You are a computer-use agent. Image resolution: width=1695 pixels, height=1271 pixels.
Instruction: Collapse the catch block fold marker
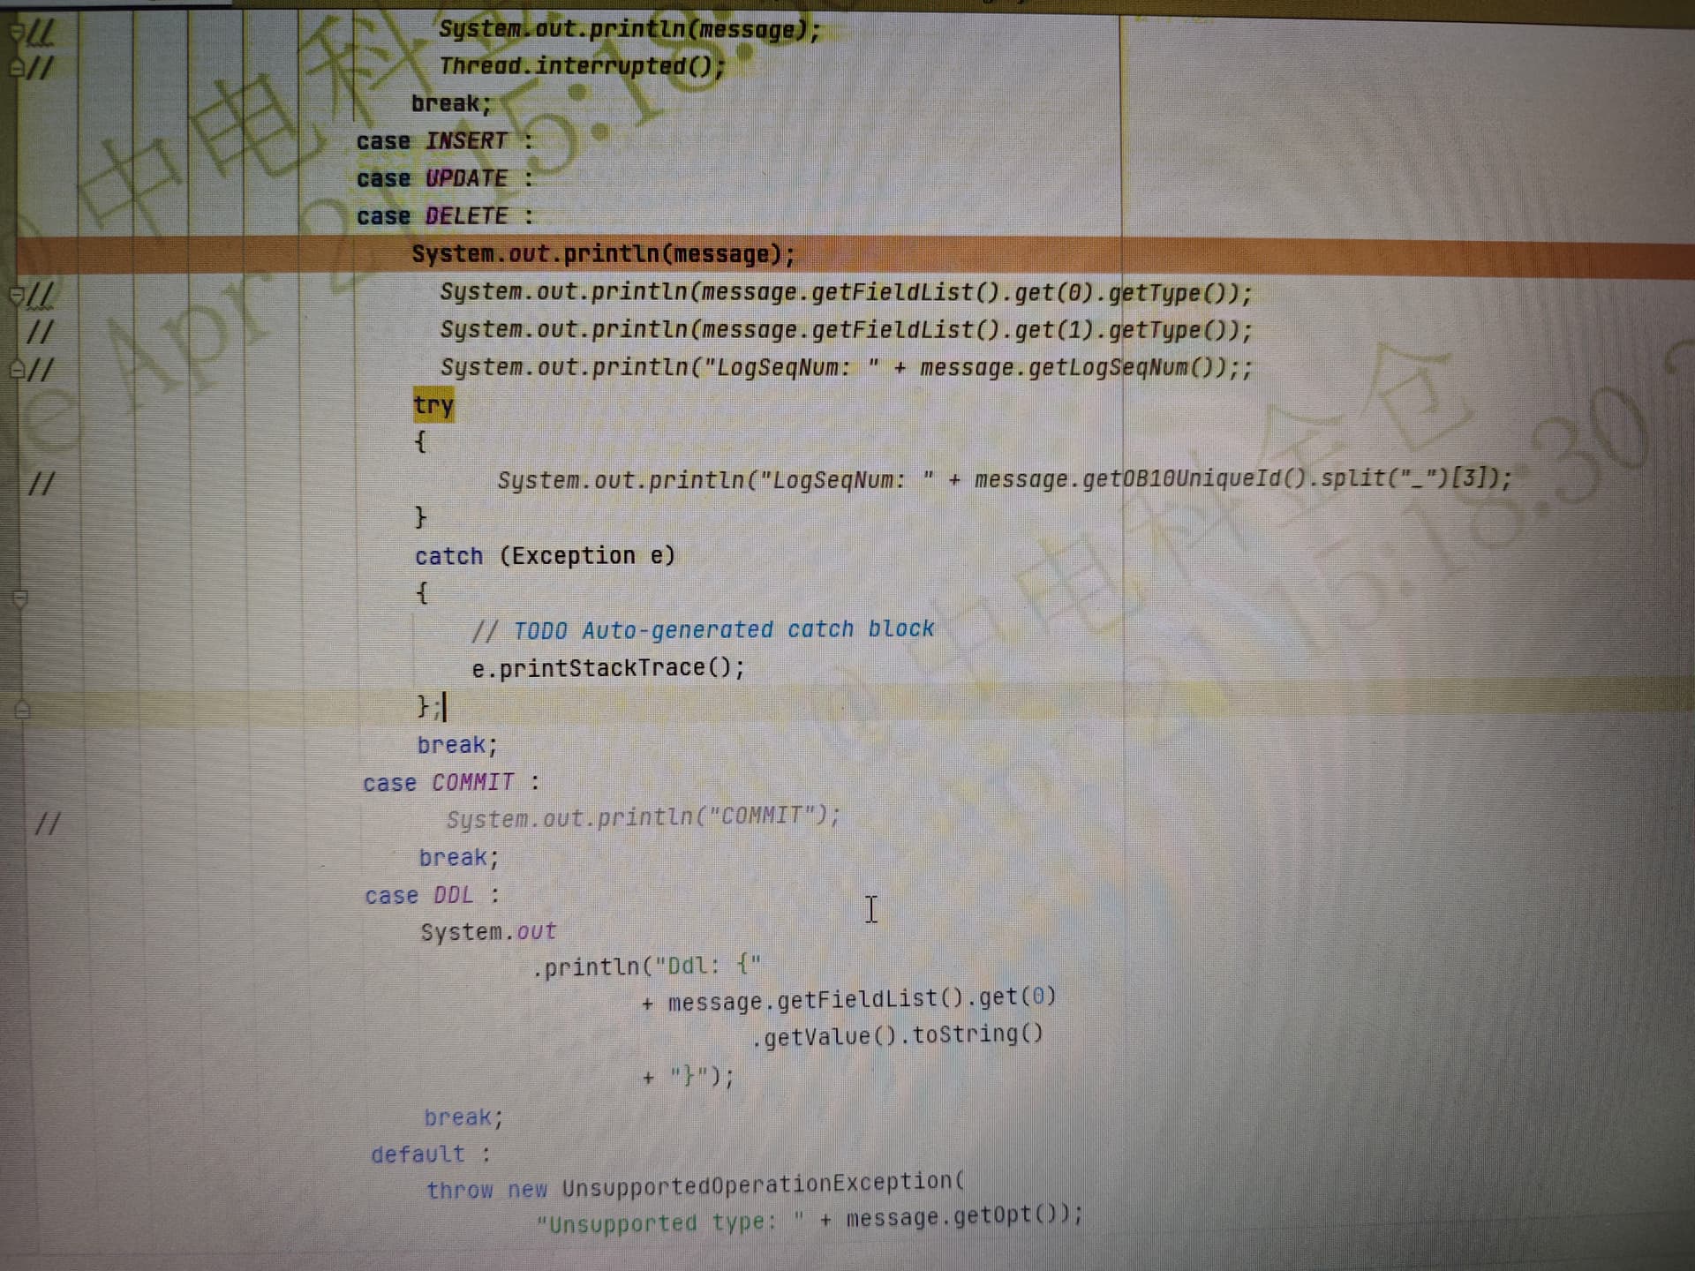(20, 598)
